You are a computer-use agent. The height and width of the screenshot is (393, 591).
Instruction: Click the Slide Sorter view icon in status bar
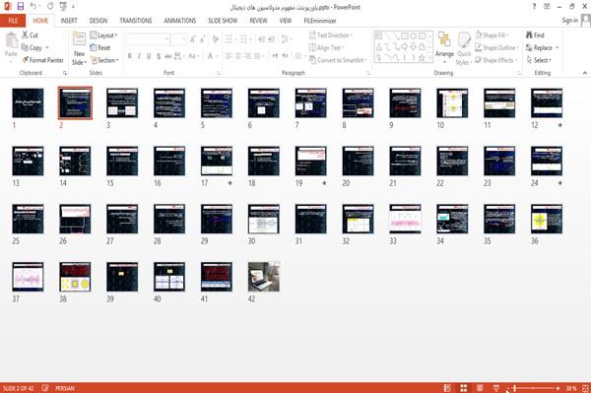click(x=463, y=388)
